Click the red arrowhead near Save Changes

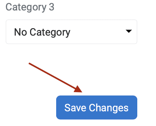[78, 89]
